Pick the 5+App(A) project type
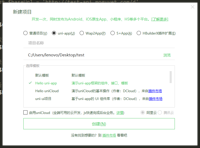The image size is (200, 148). 113,33
